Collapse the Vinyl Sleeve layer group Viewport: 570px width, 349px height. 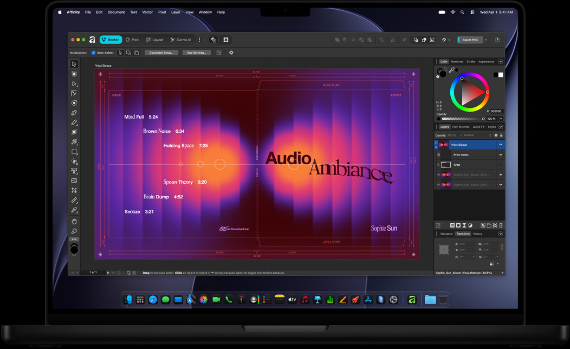(x=436, y=147)
